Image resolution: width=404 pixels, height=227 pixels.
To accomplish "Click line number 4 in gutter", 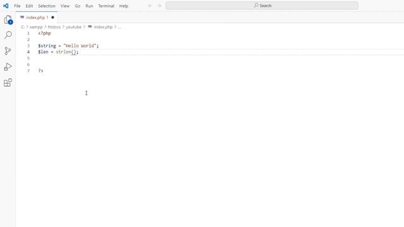I will pyautogui.click(x=28, y=52).
